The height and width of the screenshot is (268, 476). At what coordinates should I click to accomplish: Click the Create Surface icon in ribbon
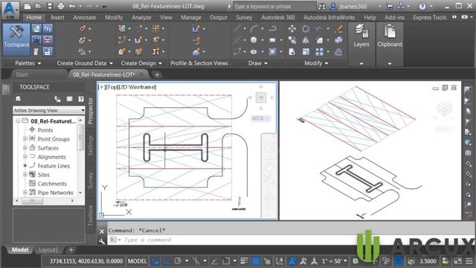[83, 40]
